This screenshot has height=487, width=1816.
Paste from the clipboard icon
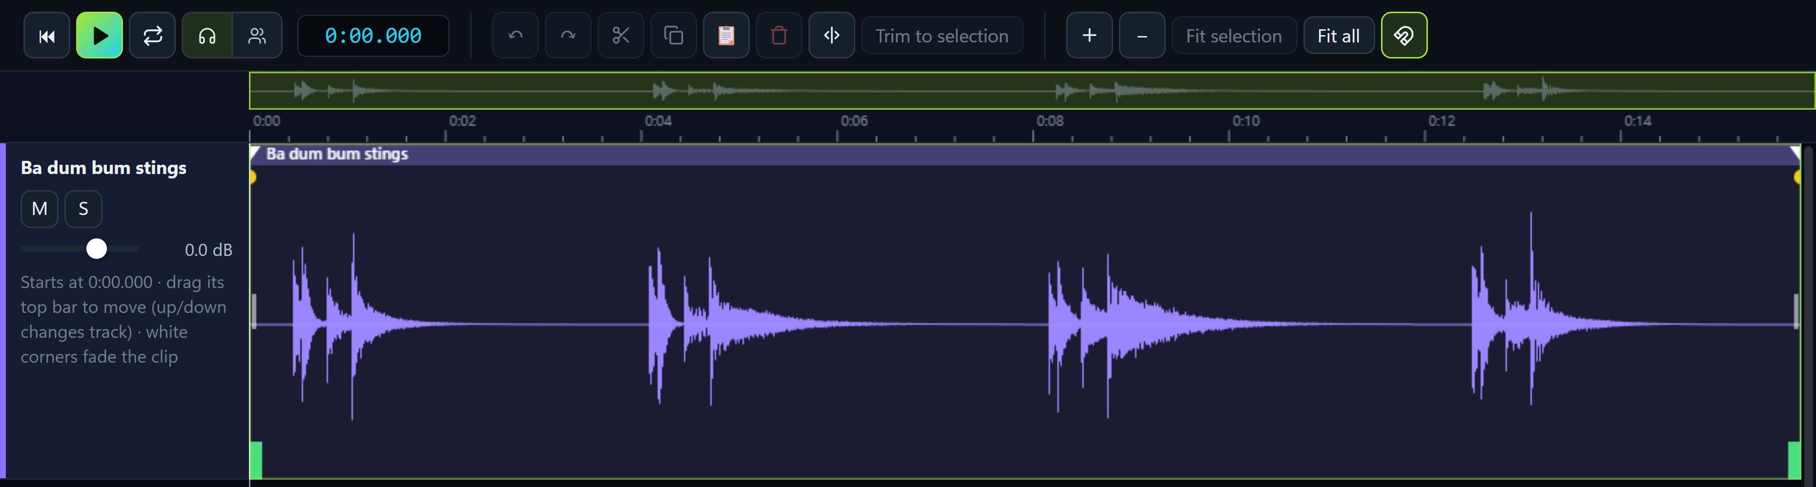[x=726, y=35]
